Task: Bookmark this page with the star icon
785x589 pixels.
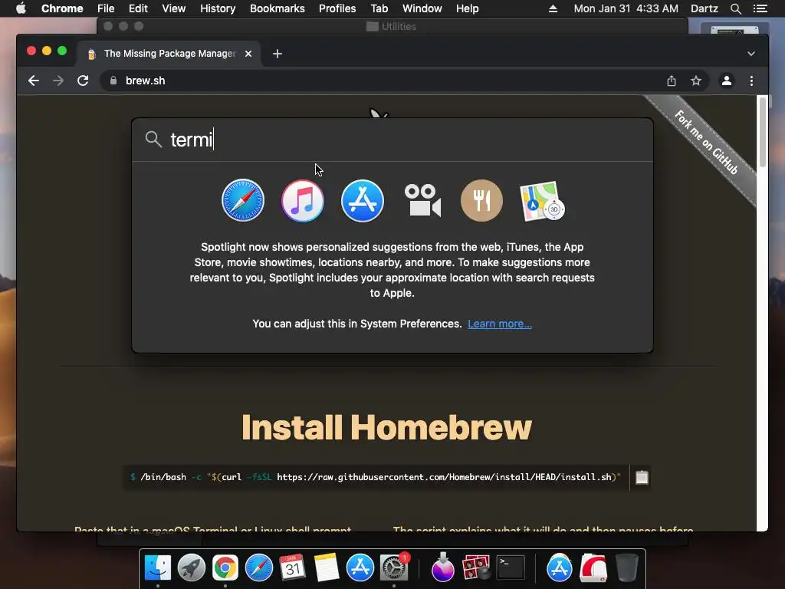Action: tap(696, 81)
